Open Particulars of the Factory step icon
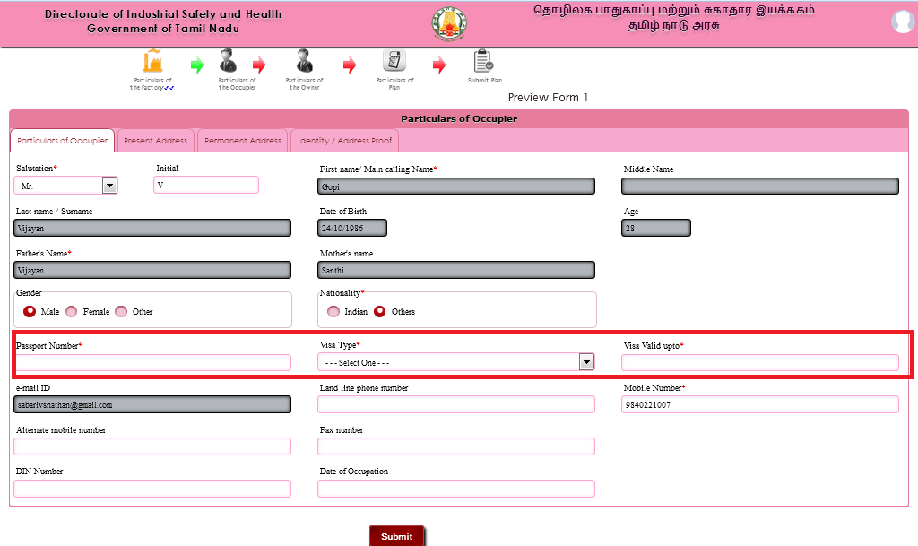Image resolution: width=918 pixels, height=546 pixels. 152,61
